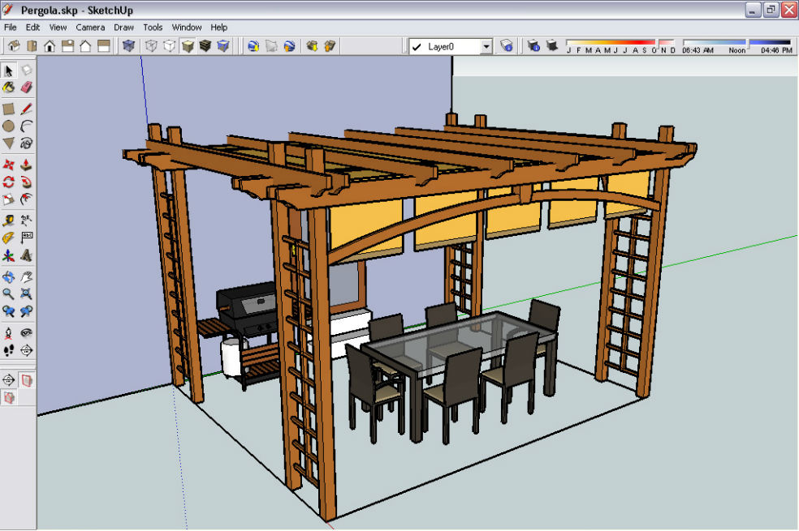Select the Rotate tool
Screen dimensions: 799x531
coord(9,182)
